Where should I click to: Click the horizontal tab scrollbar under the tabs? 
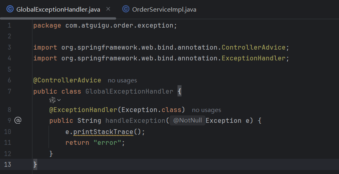point(58,18)
